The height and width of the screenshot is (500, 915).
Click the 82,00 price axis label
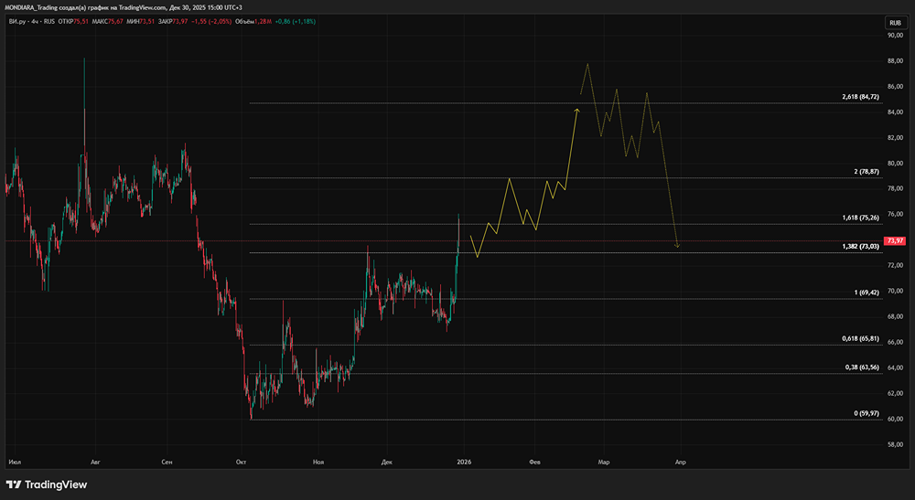click(895, 137)
